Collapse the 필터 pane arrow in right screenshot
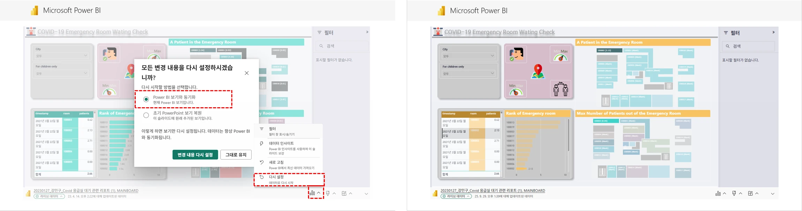The width and height of the screenshot is (802, 211). [773, 32]
